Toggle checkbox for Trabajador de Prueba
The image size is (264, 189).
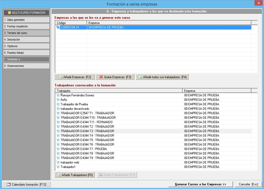(58, 104)
